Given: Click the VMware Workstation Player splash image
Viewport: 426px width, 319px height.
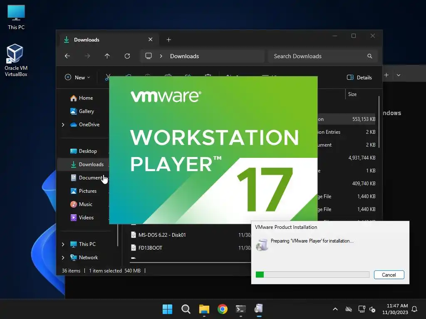Looking at the screenshot, I should point(213,150).
